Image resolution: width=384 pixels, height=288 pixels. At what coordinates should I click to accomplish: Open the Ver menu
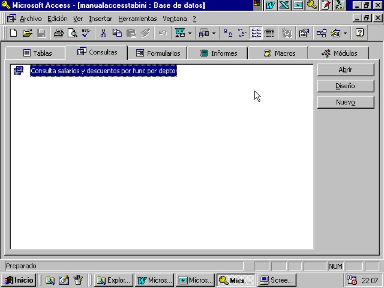(x=78, y=19)
